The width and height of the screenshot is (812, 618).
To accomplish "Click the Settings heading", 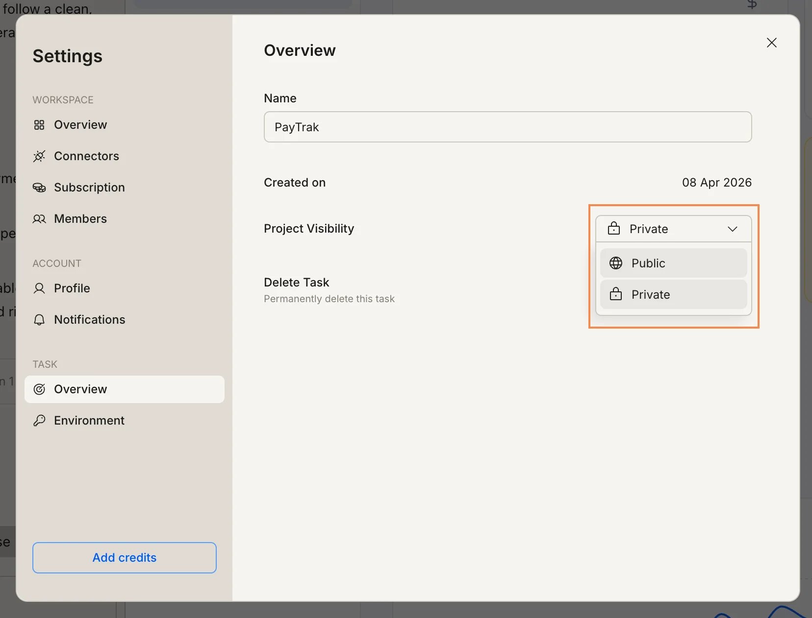I will tap(68, 56).
